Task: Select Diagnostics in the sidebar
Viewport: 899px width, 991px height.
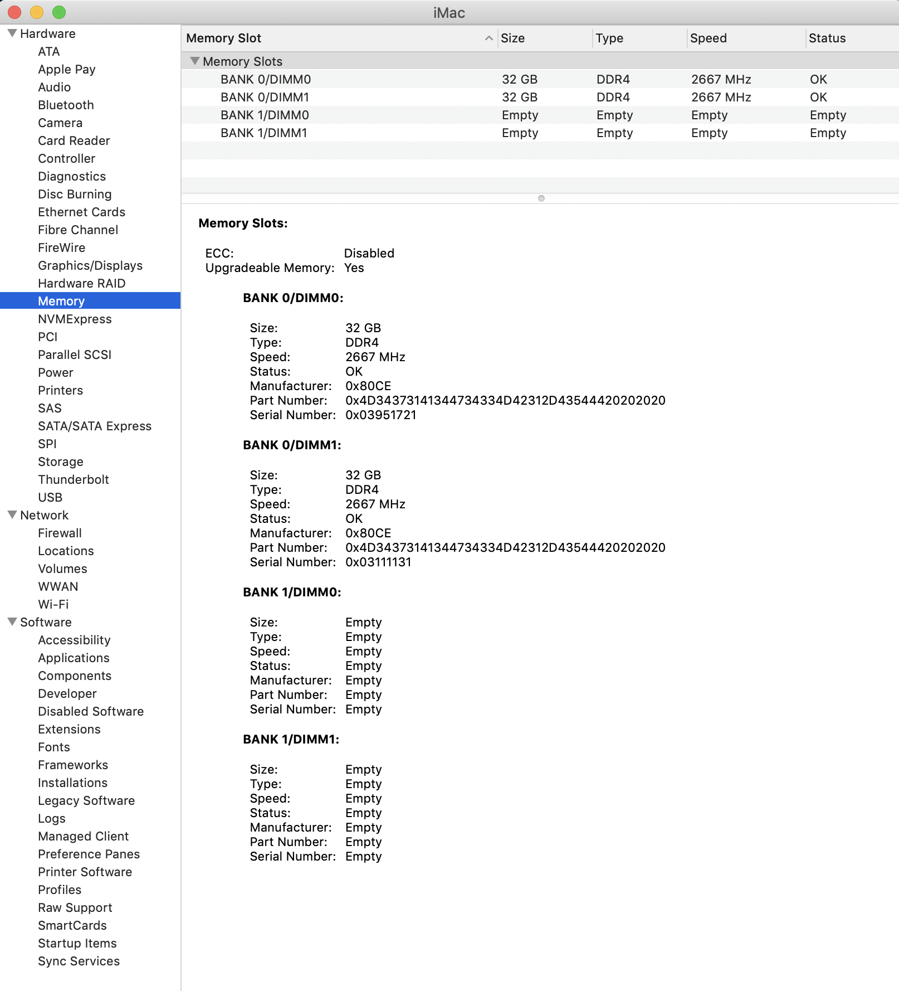Action: tap(72, 176)
